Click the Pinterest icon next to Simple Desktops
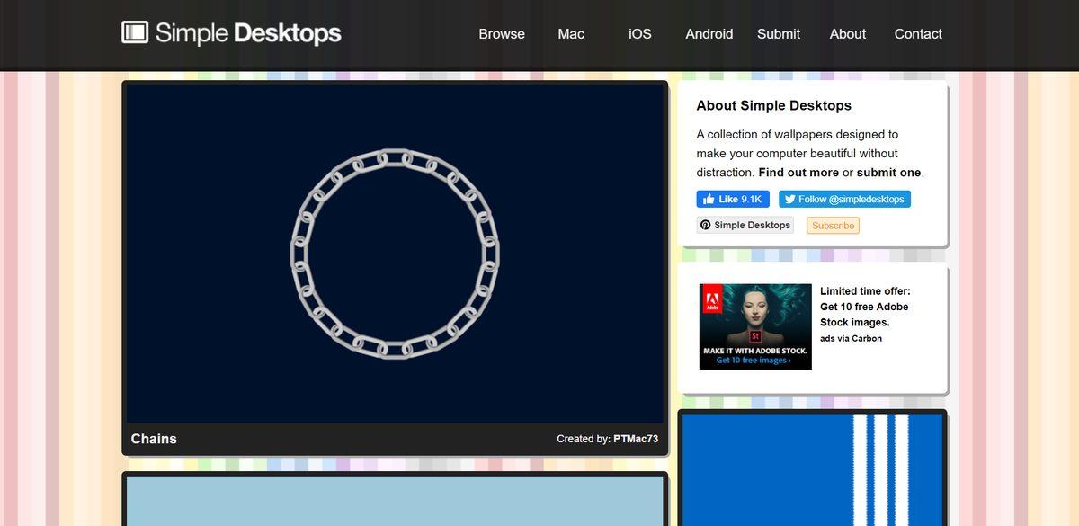This screenshot has width=1079, height=526. coord(705,225)
